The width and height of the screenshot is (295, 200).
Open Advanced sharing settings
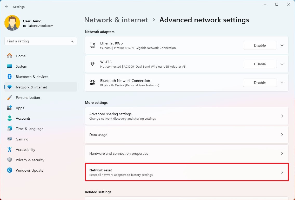186,116
